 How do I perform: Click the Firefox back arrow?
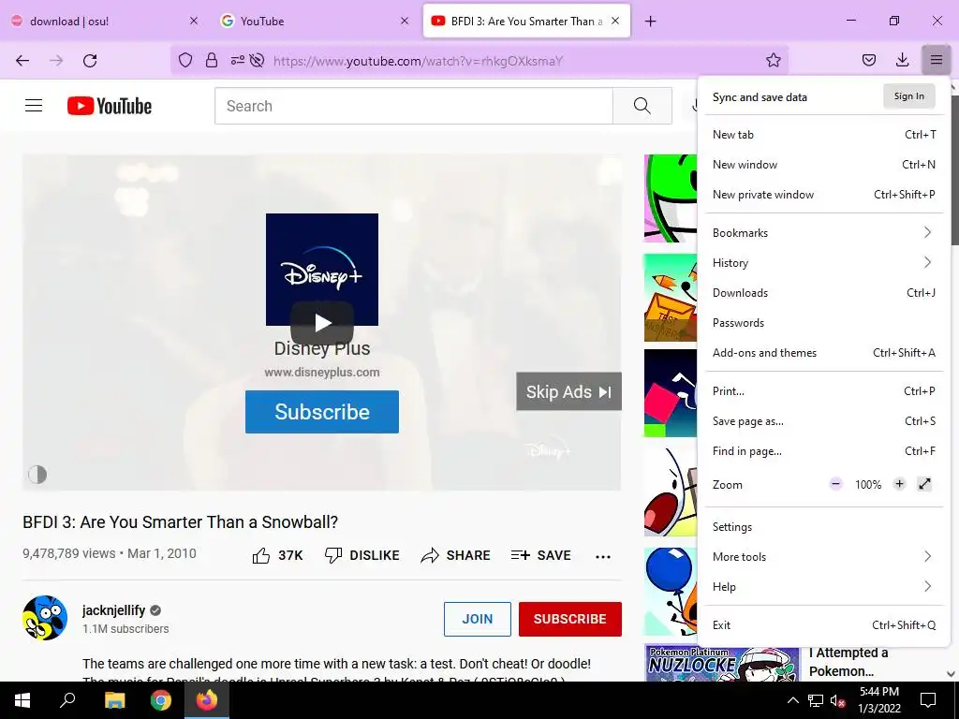22,60
